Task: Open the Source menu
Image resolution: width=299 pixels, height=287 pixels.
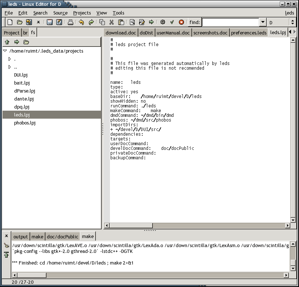Action: click(x=61, y=13)
